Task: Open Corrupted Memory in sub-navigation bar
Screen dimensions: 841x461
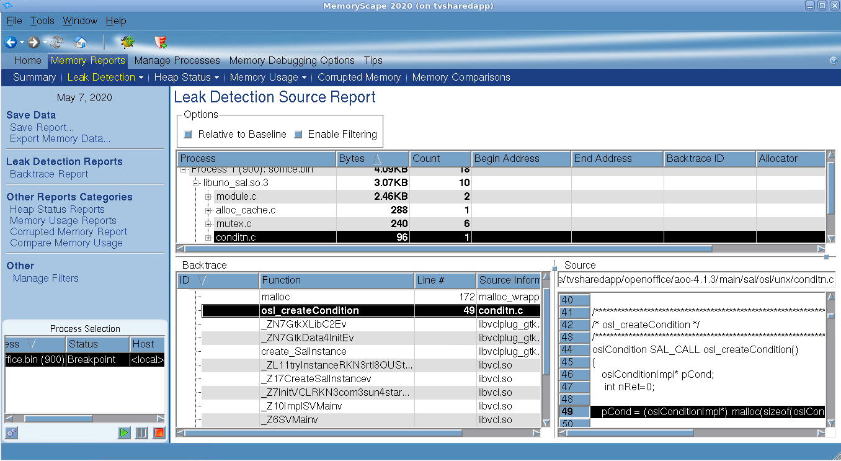Action: [x=359, y=78]
